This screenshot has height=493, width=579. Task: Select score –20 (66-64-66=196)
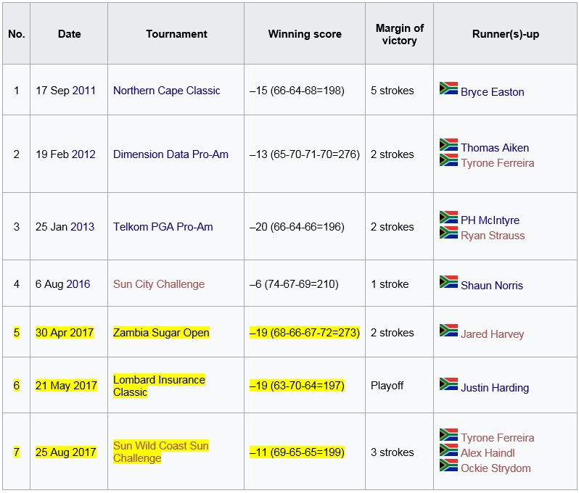pyautogui.click(x=297, y=227)
